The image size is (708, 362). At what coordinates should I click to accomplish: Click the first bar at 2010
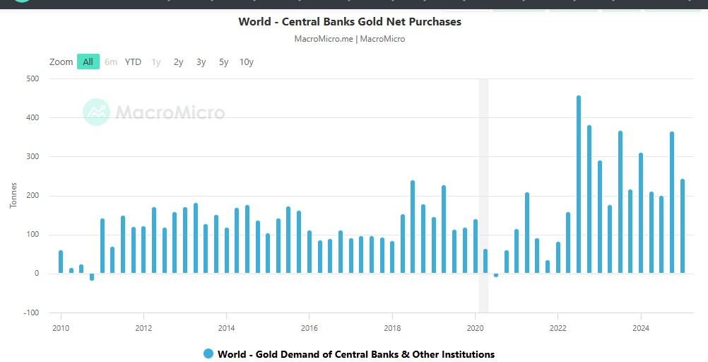61,262
